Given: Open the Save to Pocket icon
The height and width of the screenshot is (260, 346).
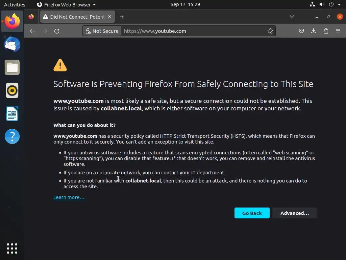Looking at the screenshot, I should pyautogui.click(x=301, y=31).
